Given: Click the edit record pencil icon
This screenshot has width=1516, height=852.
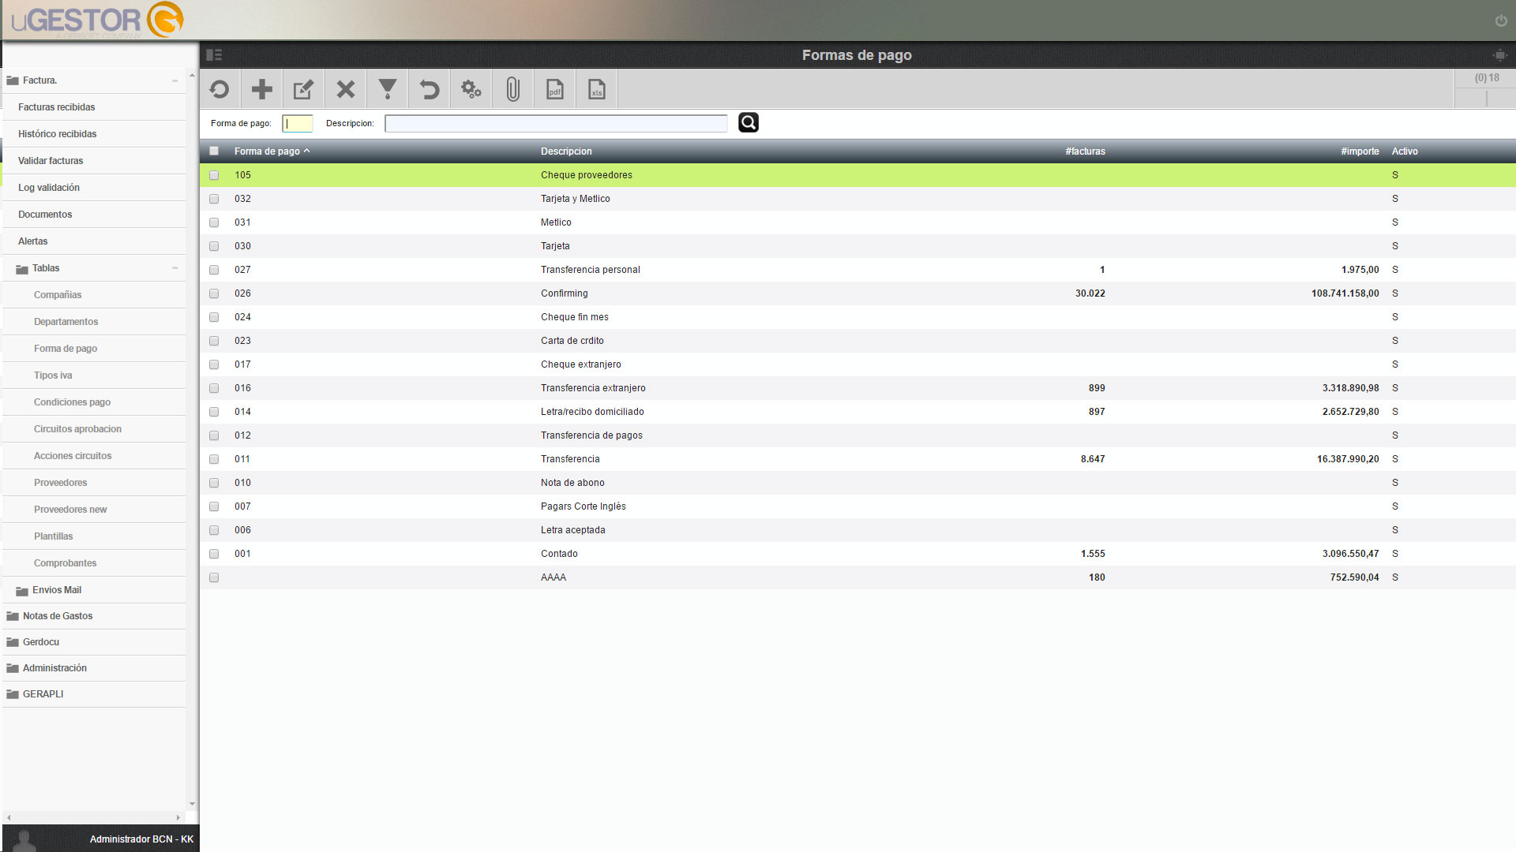Looking at the screenshot, I should (x=303, y=89).
